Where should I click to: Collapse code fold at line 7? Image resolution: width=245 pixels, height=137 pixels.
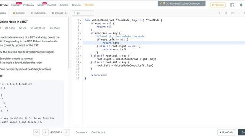pos(80,40)
